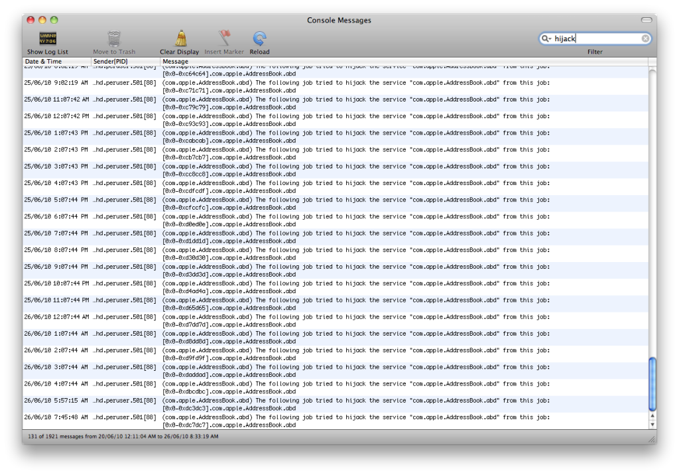Click job ID [0x0-0xc71c71] in message
679x475 pixels.
click(186, 91)
